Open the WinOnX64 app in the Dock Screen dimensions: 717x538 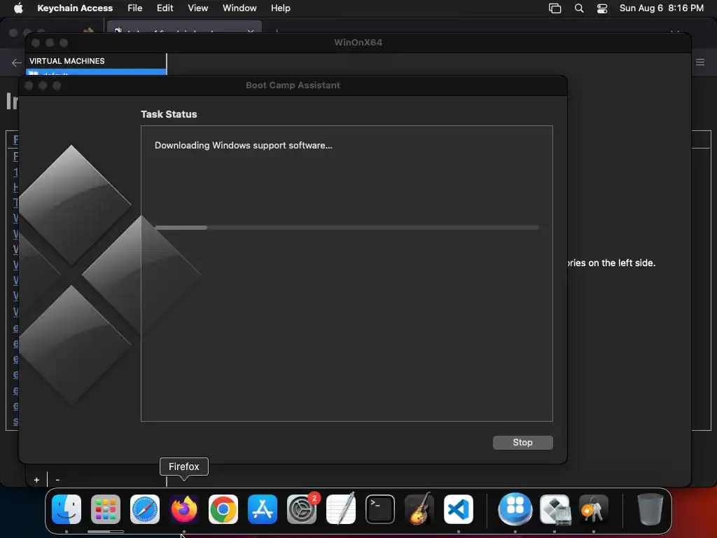pos(515,509)
